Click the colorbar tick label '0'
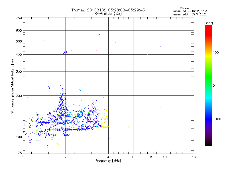The width and height of the screenshot is (228, 171). [214, 86]
